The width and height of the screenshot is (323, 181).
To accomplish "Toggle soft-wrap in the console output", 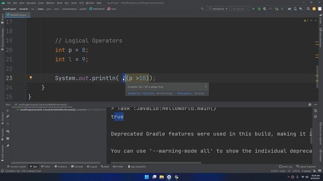I will [x=315, y=111].
